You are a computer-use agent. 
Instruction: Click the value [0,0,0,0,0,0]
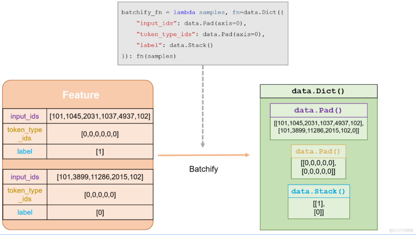tap(100, 134)
